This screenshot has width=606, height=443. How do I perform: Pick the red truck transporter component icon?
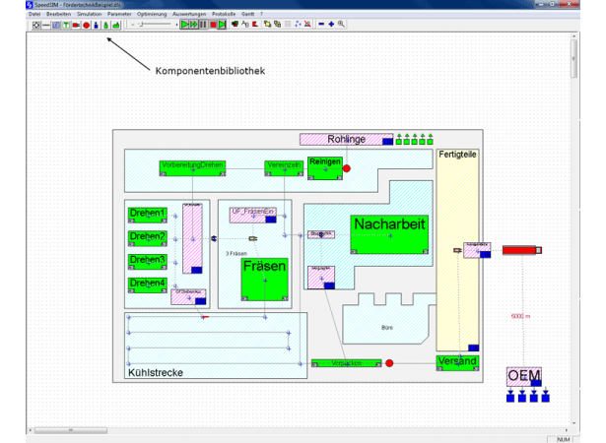(76, 26)
